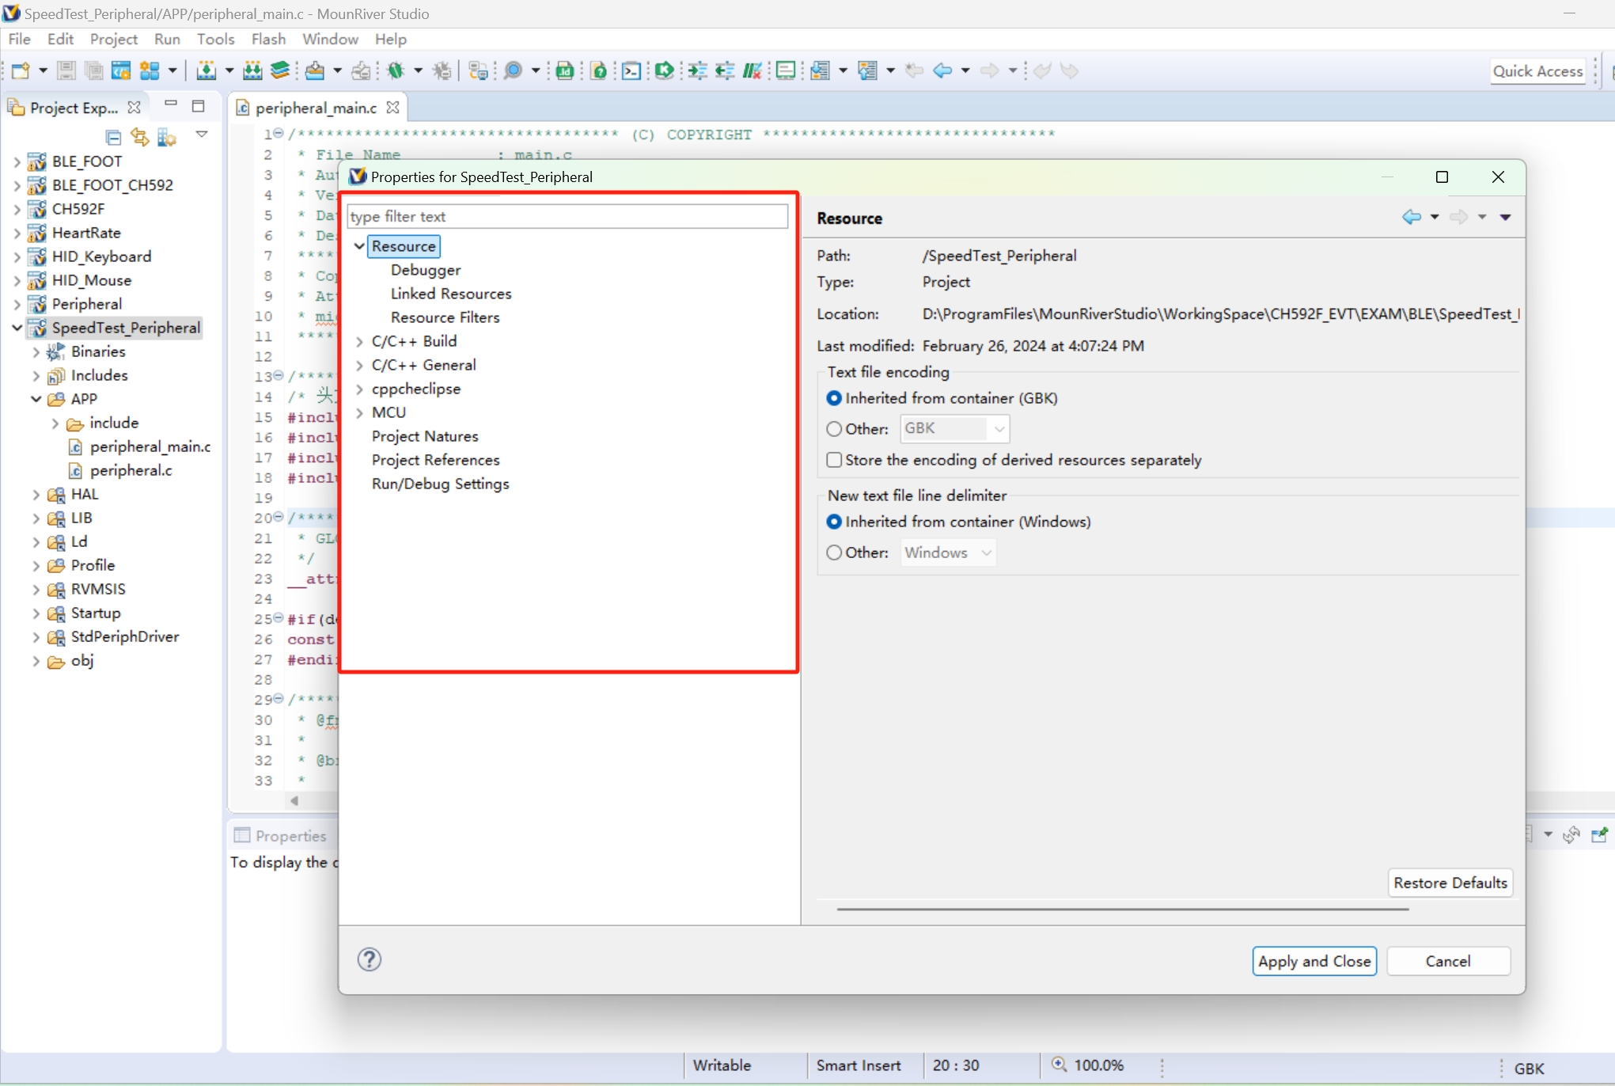Click horizontal scrollbar under Resource page
The height and width of the screenshot is (1086, 1615).
tap(1122, 909)
